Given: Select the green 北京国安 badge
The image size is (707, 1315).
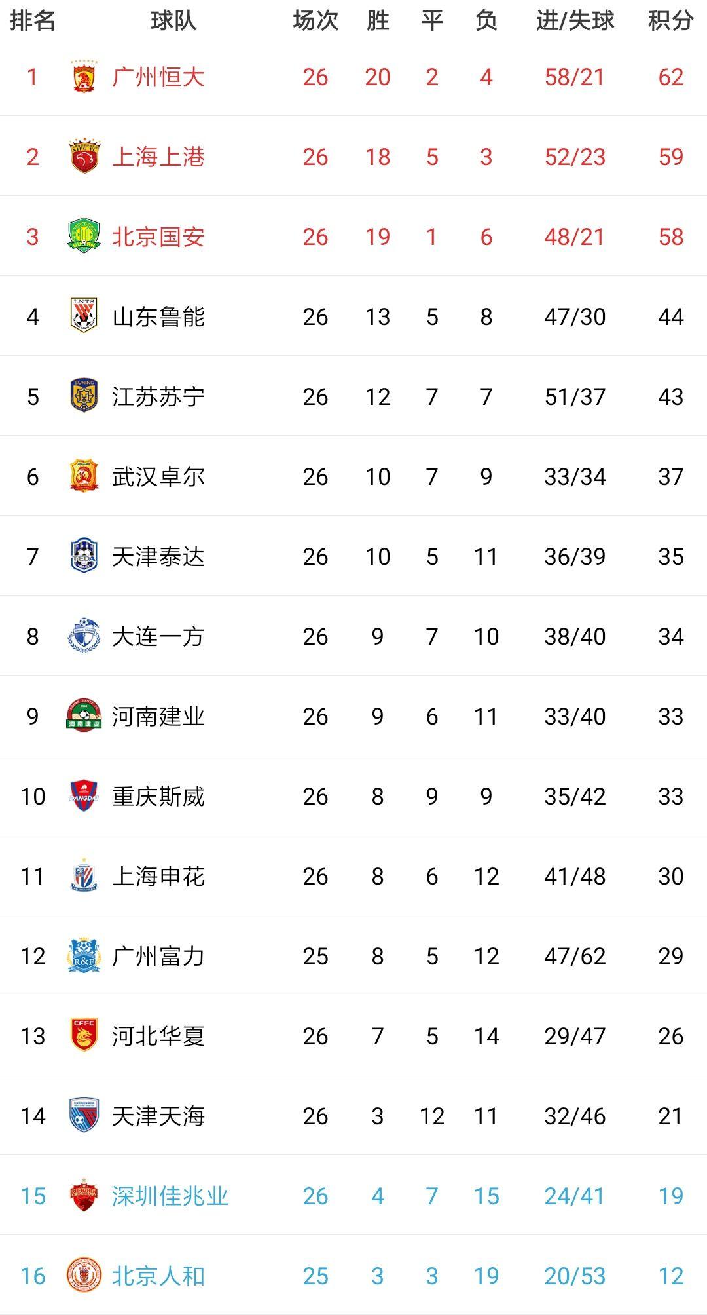Looking at the screenshot, I should point(84,237).
